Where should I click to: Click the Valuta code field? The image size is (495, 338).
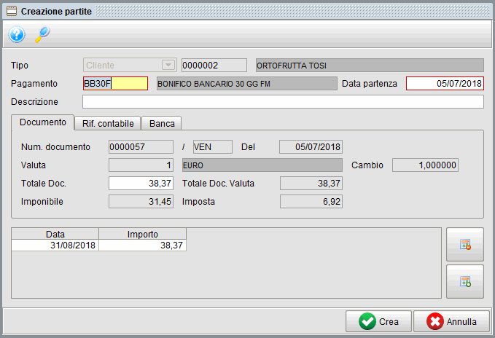click(x=141, y=165)
